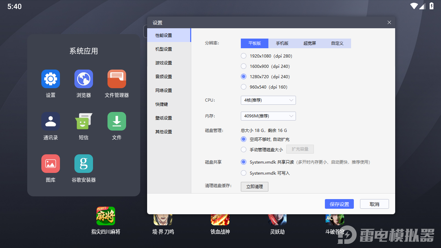Screen dimensions: 441x248
Task: Open the 设置 gear app icon
Action: tap(51, 79)
